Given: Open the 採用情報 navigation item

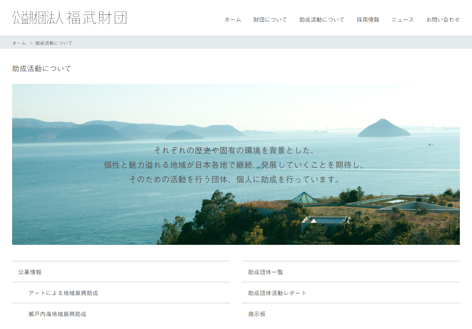Looking at the screenshot, I should [368, 20].
